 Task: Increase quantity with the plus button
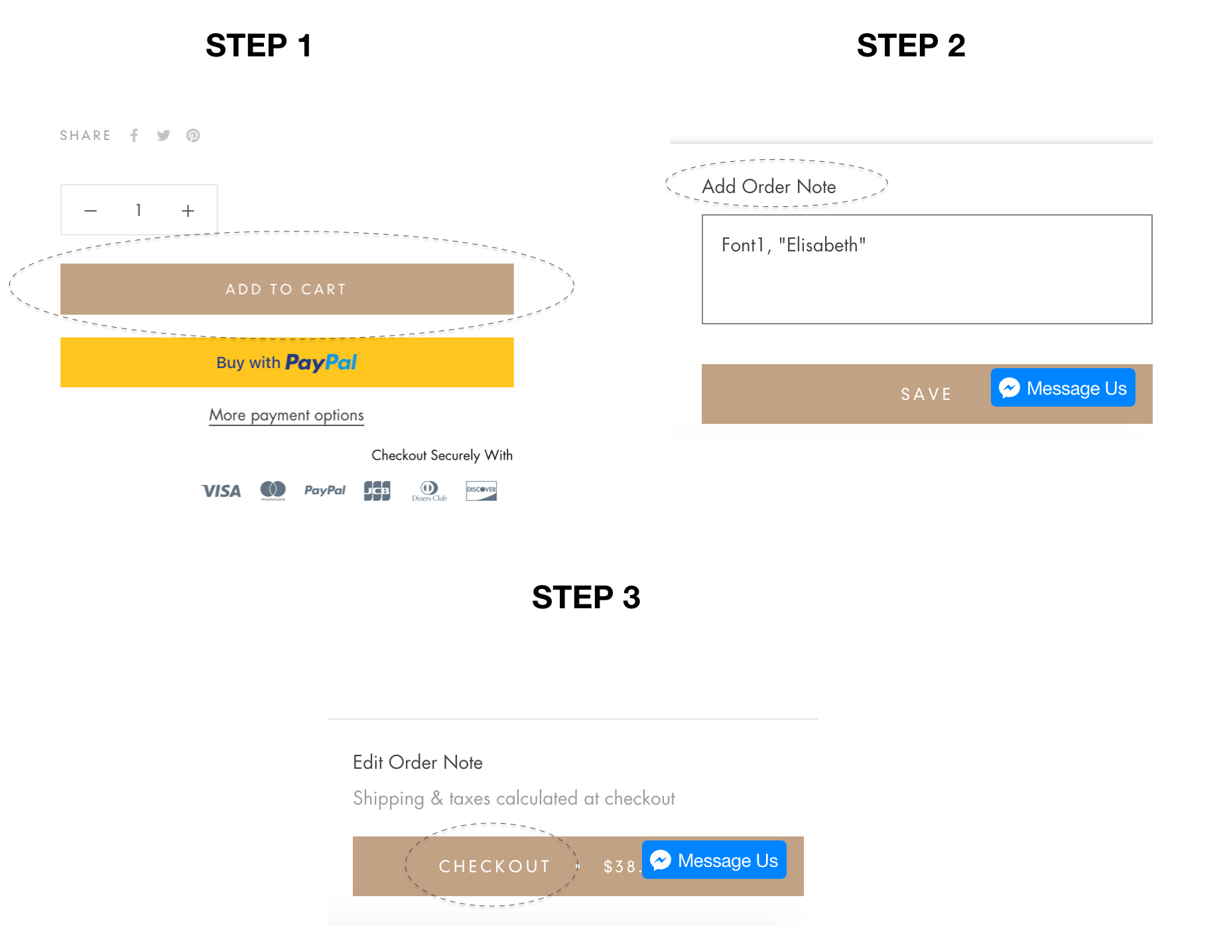click(x=188, y=211)
